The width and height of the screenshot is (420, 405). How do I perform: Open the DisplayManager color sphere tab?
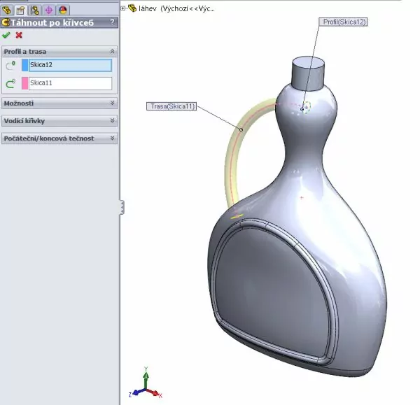tap(63, 8)
